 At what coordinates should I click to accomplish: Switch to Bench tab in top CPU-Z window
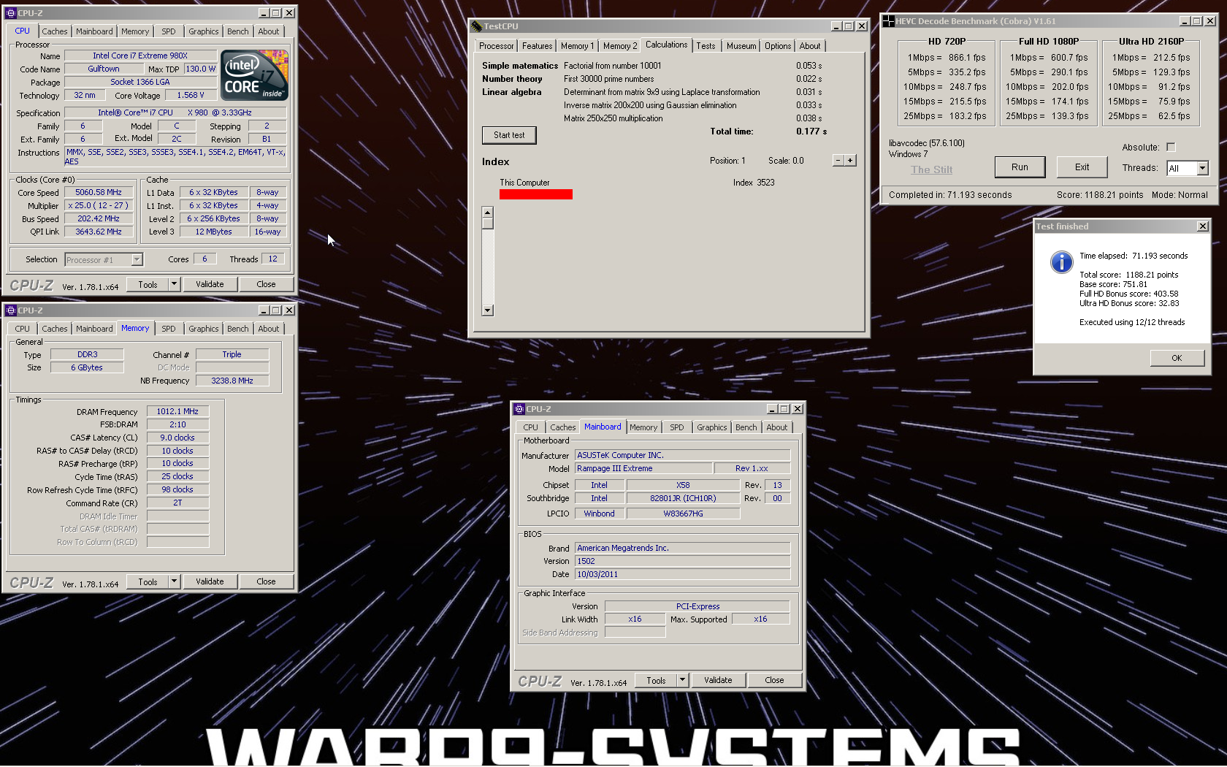click(237, 31)
